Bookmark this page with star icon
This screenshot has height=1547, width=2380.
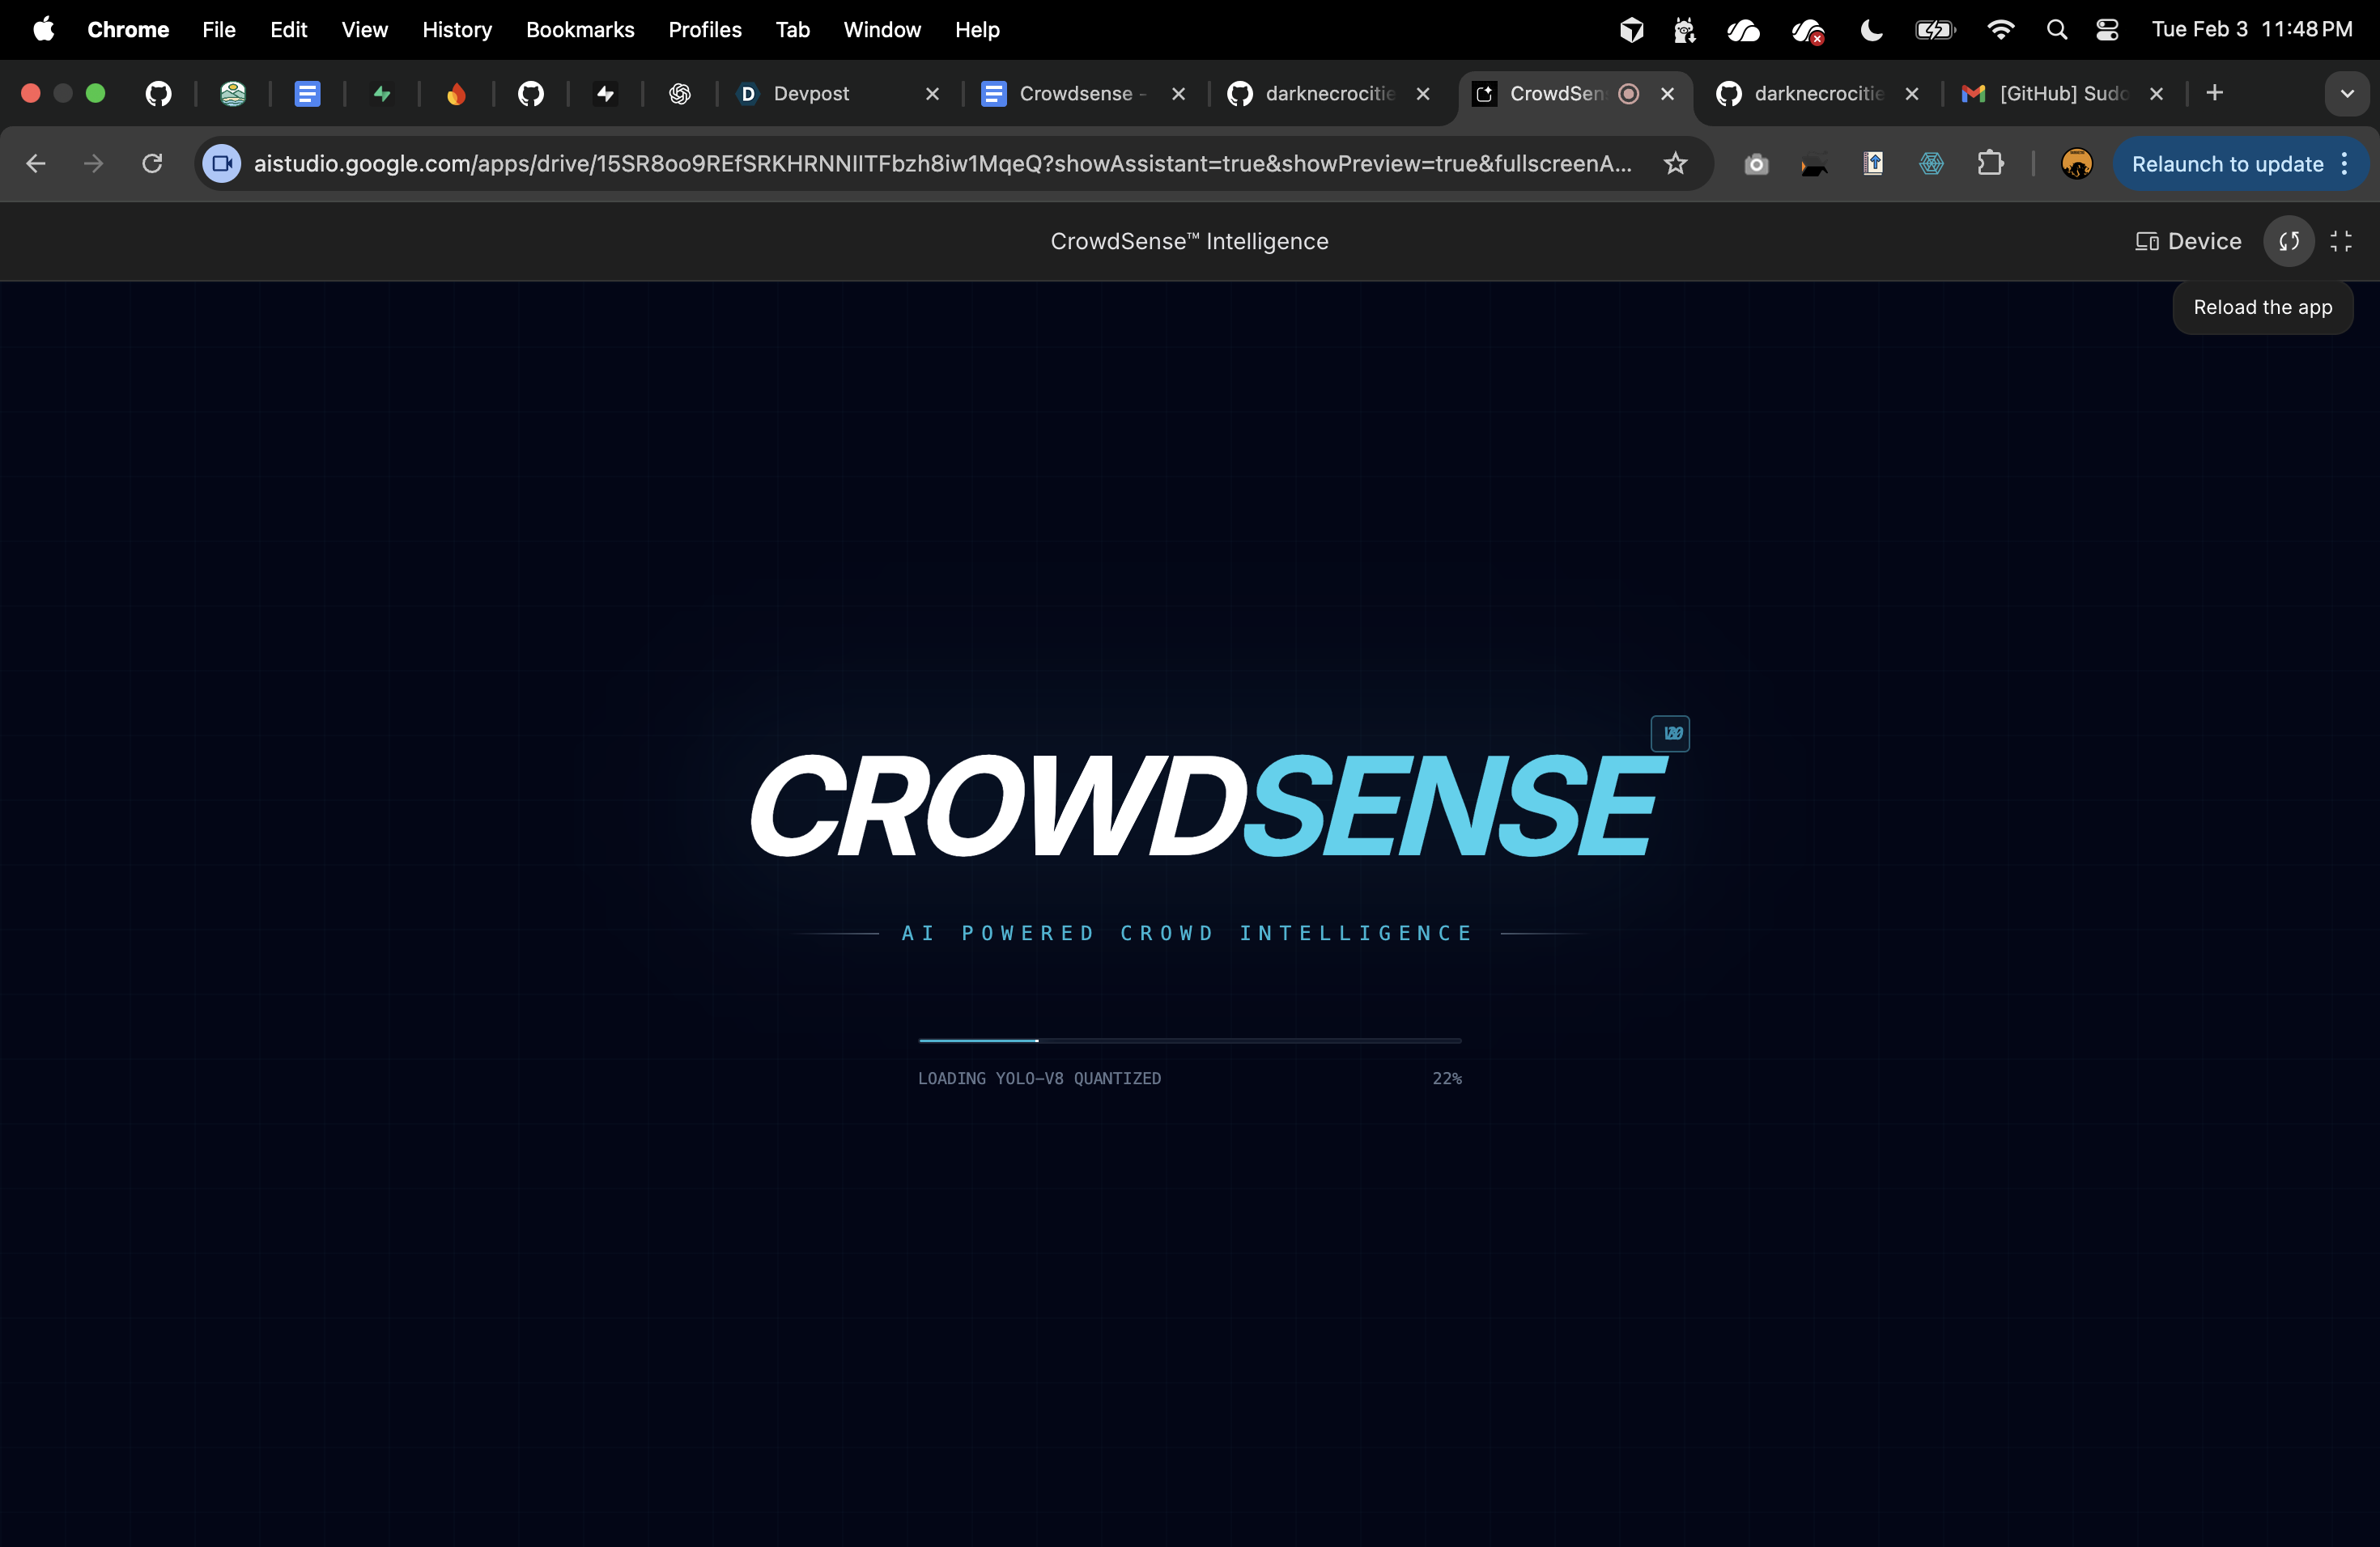[x=1675, y=164]
